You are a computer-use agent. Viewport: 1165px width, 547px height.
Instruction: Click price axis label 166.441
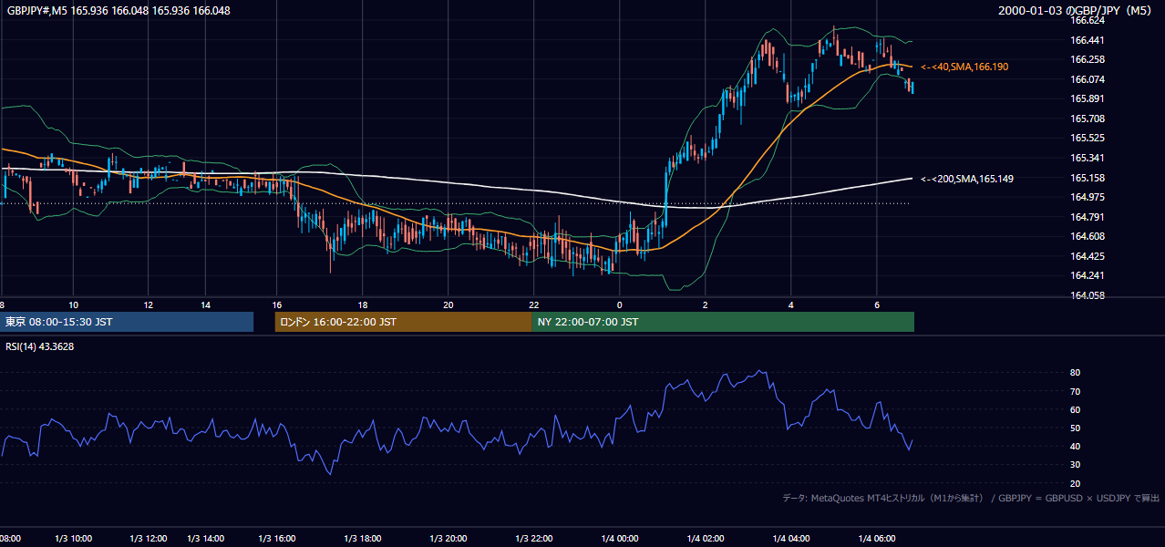(x=1088, y=40)
